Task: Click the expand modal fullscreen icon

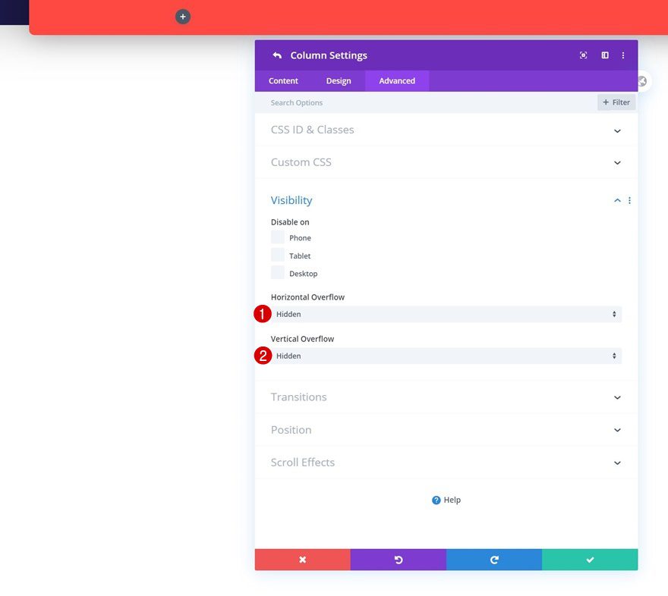Action: (583, 55)
